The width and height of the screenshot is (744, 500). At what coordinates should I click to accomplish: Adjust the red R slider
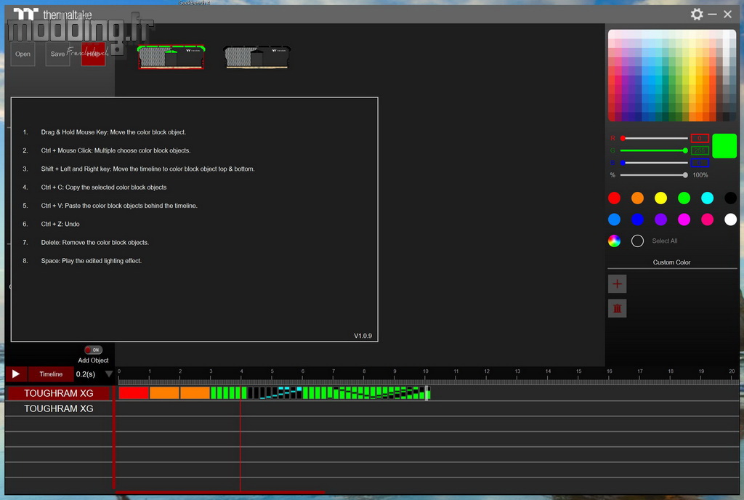pos(655,138)
